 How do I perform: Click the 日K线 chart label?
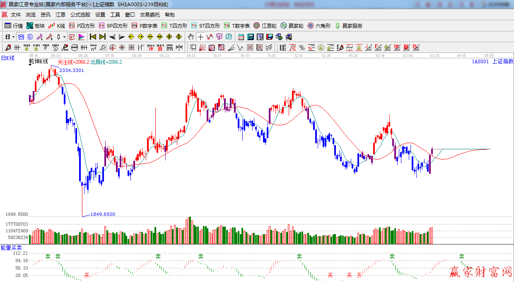[7, 58]
